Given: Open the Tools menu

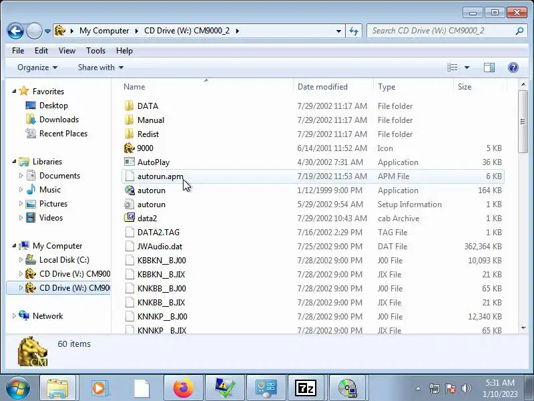Looking at the screenshot, I should [95, 51].
